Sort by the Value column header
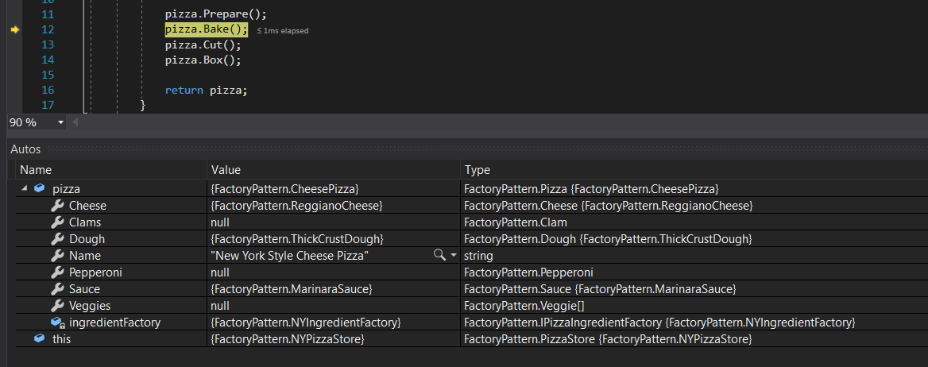The width and height of the screenshot is (928, 367). pyautogui.click(x=334, y=170)
